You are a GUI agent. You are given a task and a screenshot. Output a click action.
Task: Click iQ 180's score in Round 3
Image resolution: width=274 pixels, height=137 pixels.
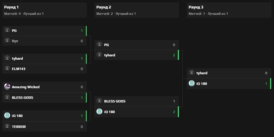266,84
